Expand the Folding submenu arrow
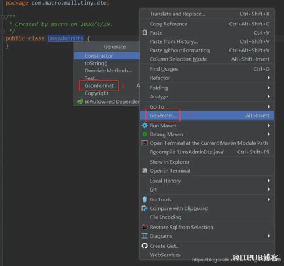The height and width of the screenshot is (266, 284). point(269,88)
